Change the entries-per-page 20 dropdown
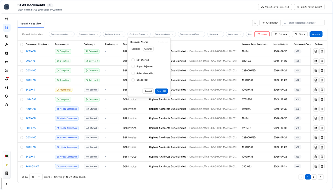This screenshot has height=190, width=333. [x=36, y=177]
